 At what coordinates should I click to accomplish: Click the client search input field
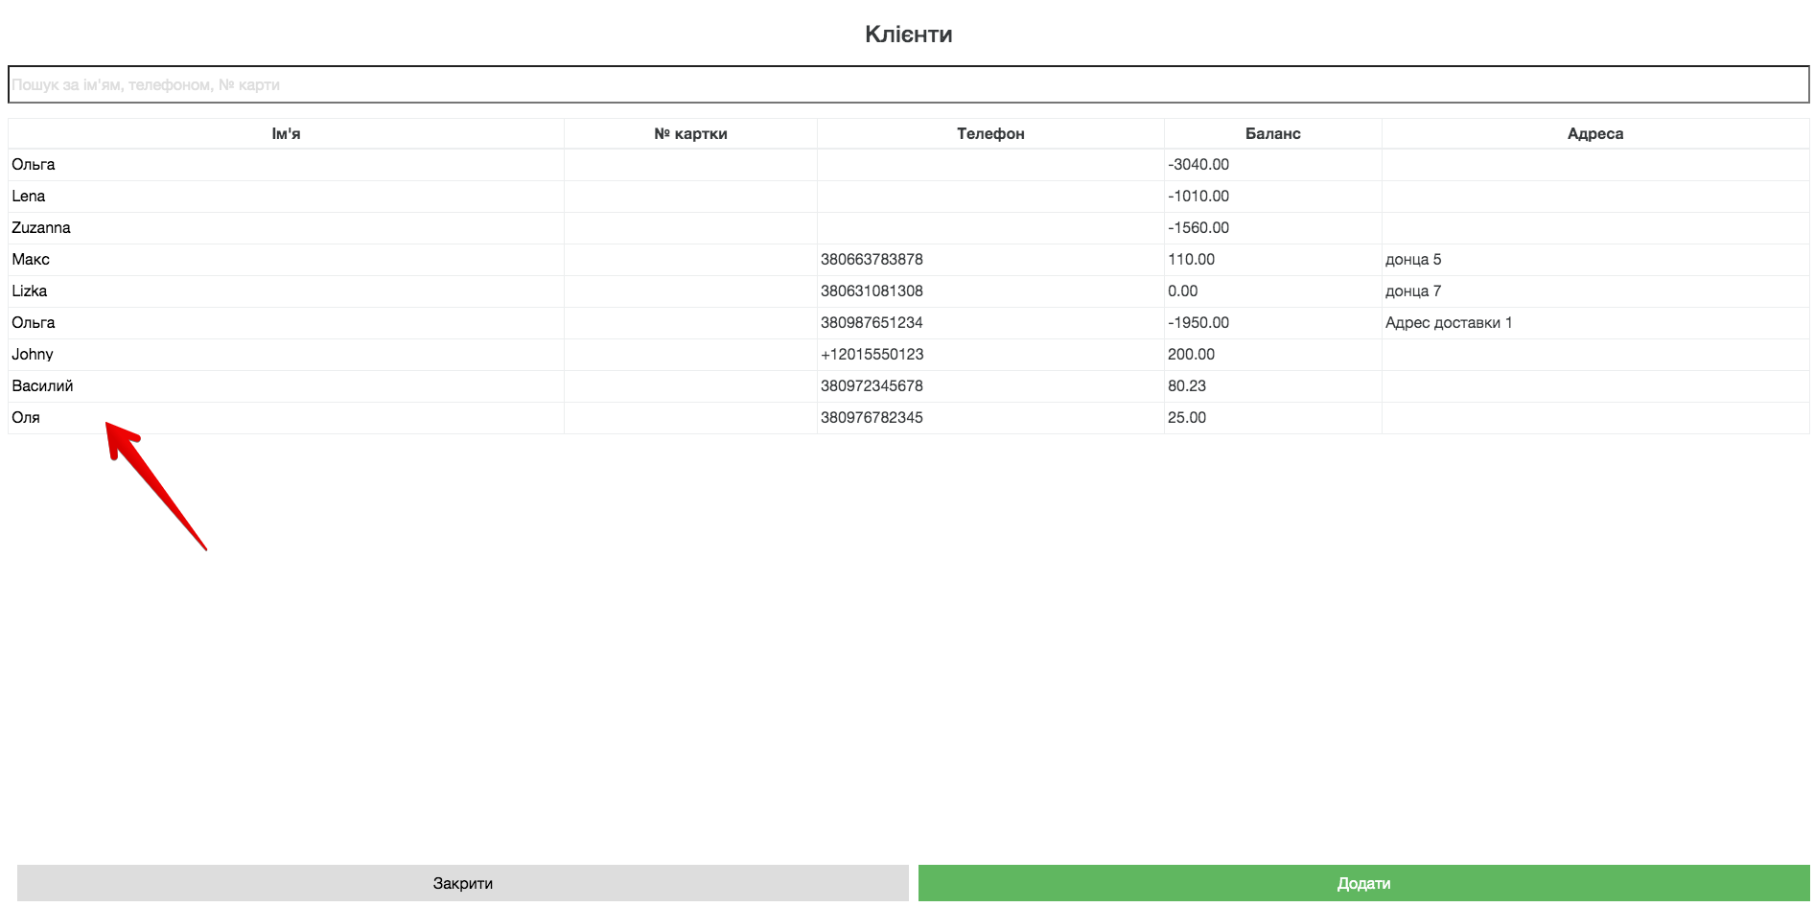907,84
